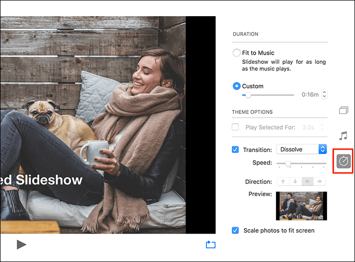Viewport: 355px width, 262px height.
Task: Open the Themes panel icon
Action: [343, 110]
